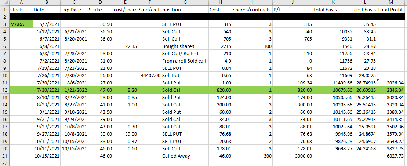Click the 8/20/2001 Exp Date cell
The height and width of the screenshot is (166, 407).
pos(74,39)
